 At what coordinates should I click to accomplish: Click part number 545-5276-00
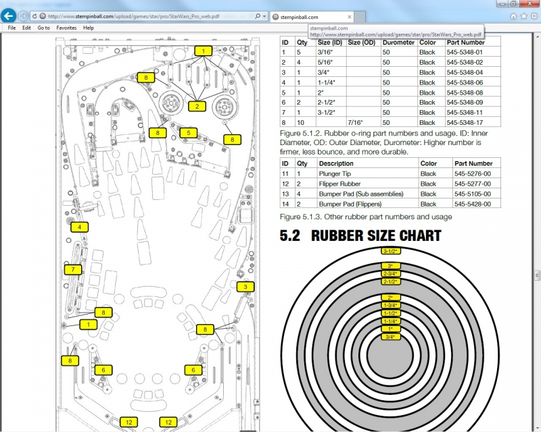(472, 173)
